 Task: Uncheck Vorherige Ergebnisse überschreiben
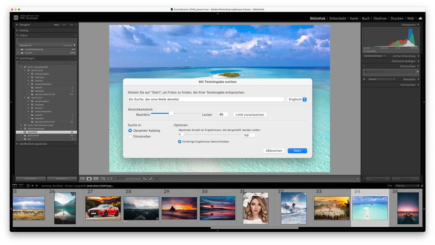pyautogui.click(x=180, y=142)
